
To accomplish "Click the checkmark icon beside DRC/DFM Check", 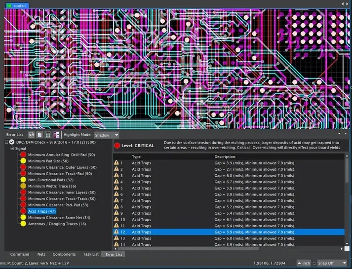I will point(12,142).
